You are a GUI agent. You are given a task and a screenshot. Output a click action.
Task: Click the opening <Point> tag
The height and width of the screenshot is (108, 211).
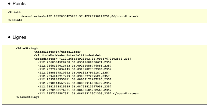click(x=14, y=12)
